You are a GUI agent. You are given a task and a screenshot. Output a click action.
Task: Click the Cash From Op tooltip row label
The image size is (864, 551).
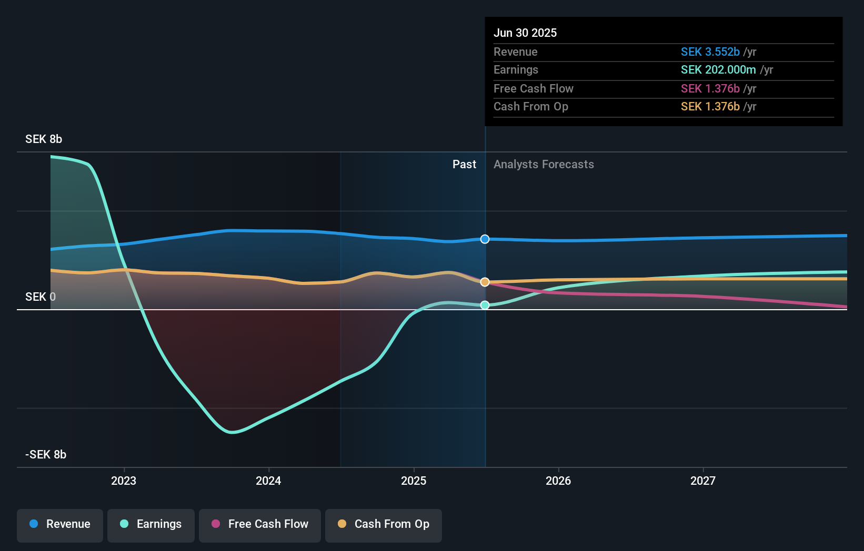pos(531,107)
